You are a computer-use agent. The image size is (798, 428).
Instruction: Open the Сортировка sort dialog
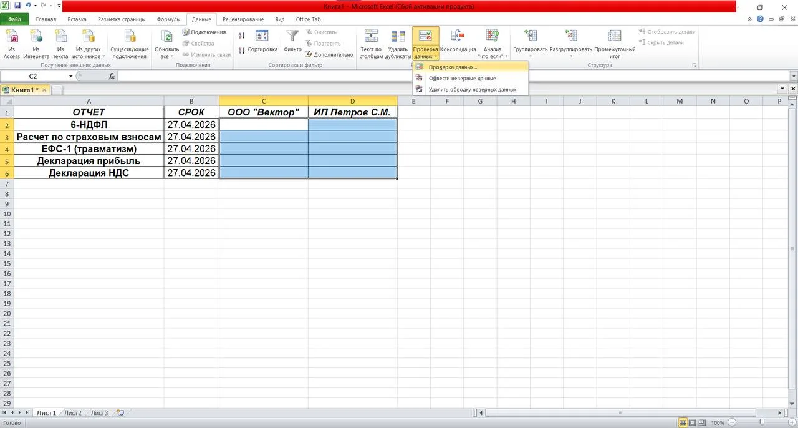tap(262, 41)
